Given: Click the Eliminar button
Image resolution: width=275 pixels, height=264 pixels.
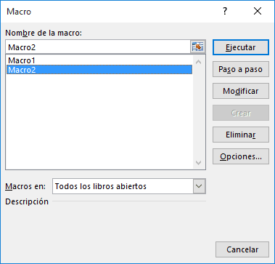Looking at the screenshot, I should 241,135.
